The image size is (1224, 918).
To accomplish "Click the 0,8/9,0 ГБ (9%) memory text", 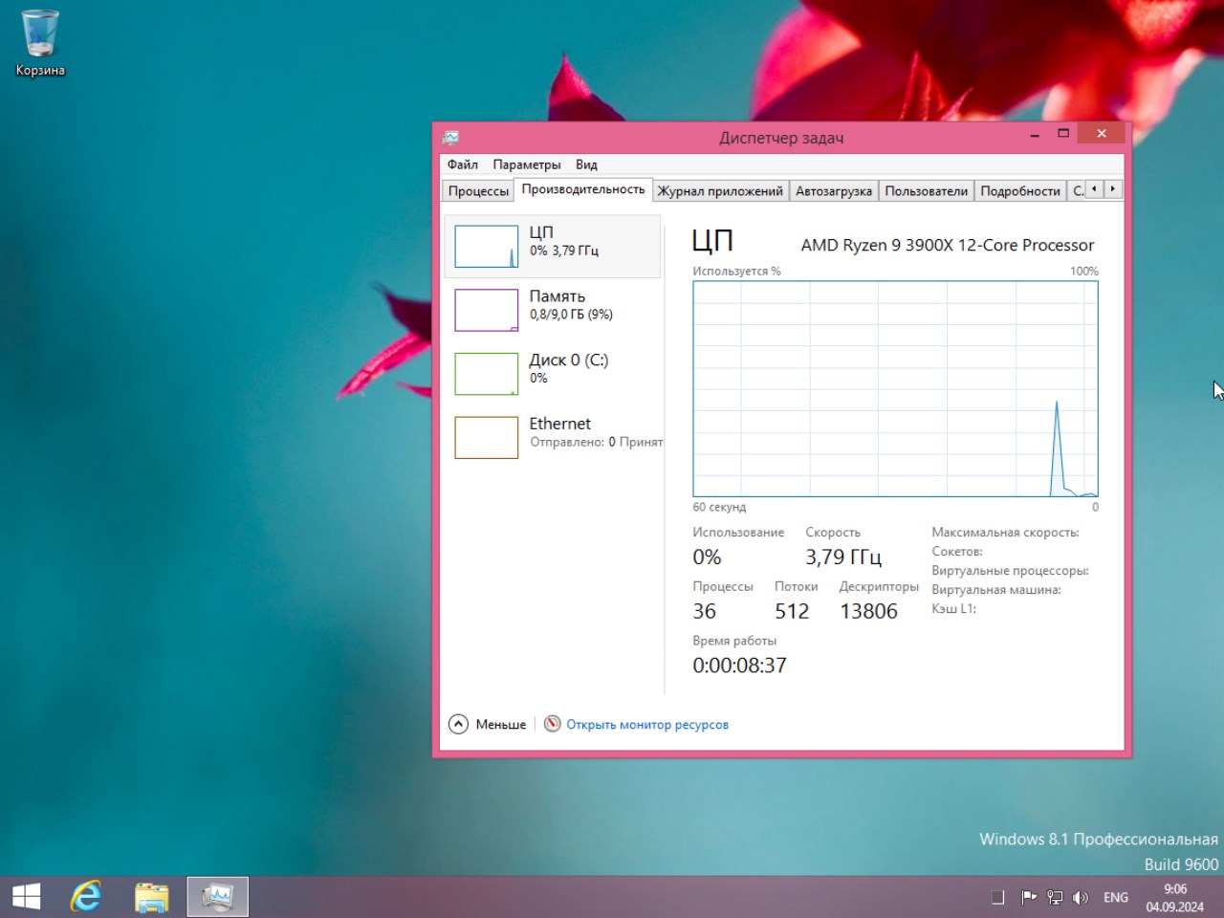I will (572, 315).
